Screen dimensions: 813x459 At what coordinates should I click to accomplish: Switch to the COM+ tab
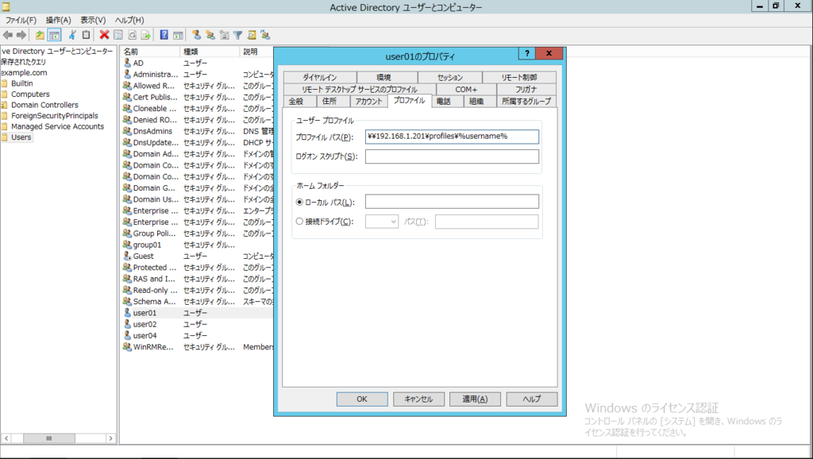466,90
